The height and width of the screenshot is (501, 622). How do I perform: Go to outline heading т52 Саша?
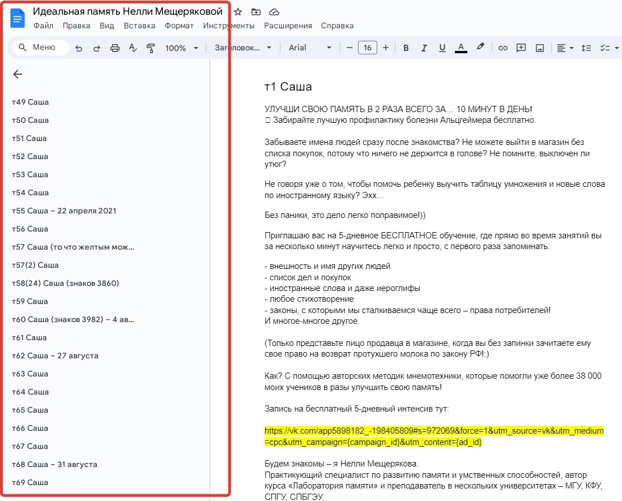[x=30, y=157]
